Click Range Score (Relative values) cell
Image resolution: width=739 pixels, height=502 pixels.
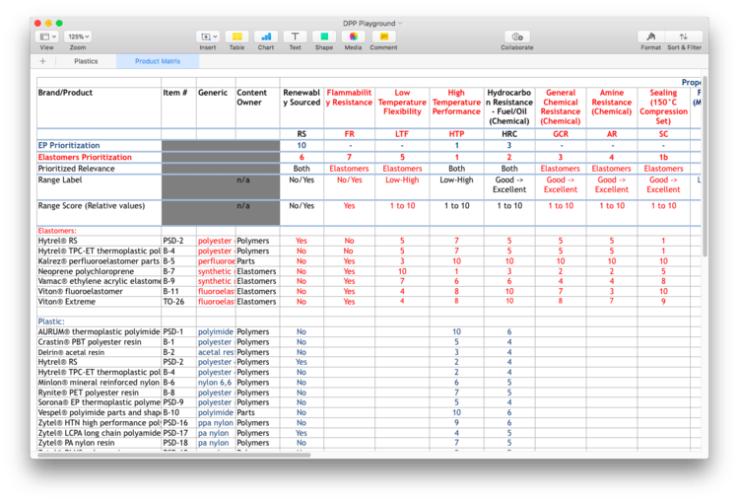(x=99, y=213)
